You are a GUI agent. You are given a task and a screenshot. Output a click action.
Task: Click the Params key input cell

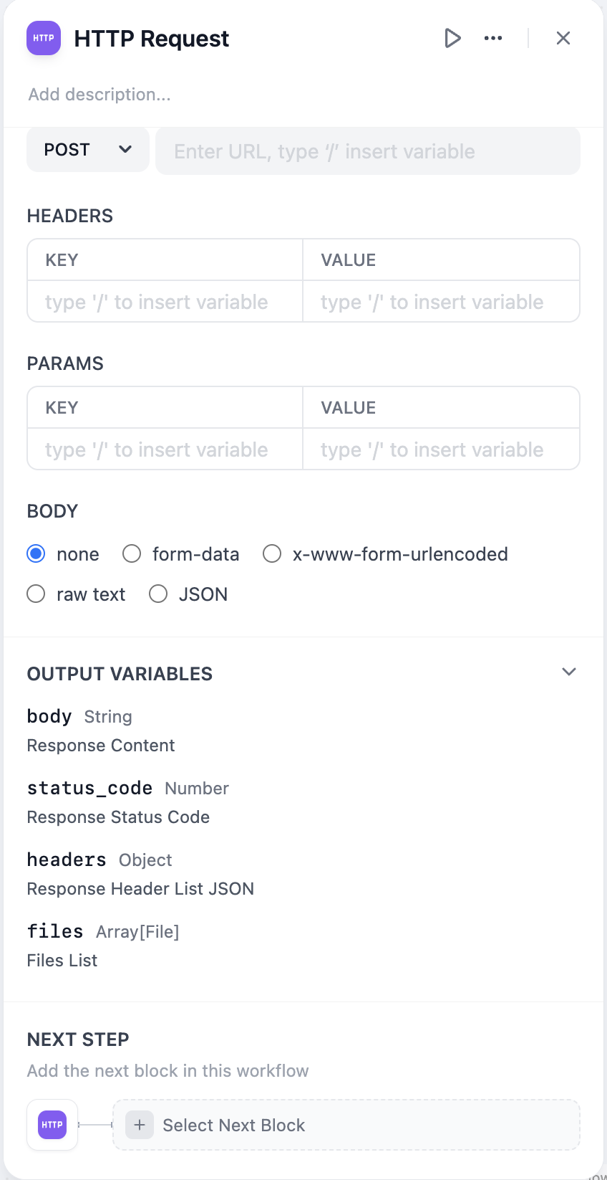point(165,449)
